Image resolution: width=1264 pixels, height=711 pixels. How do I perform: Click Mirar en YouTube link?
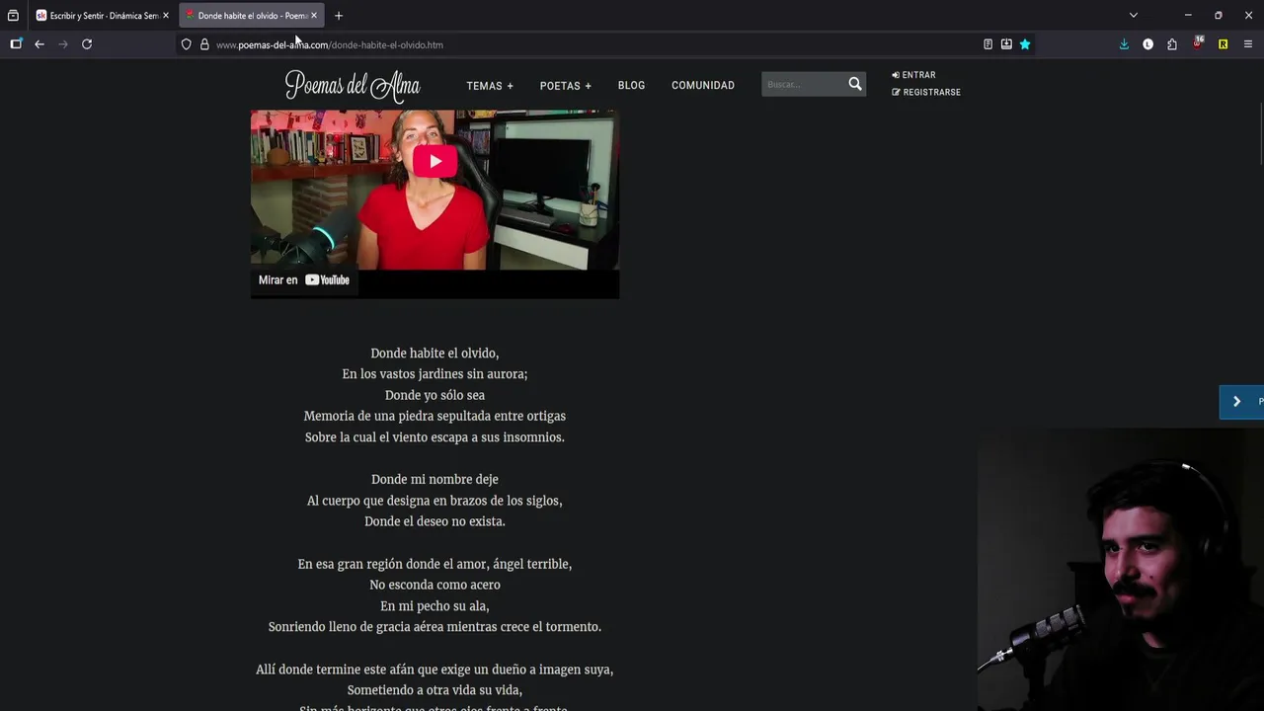[304, 280]
